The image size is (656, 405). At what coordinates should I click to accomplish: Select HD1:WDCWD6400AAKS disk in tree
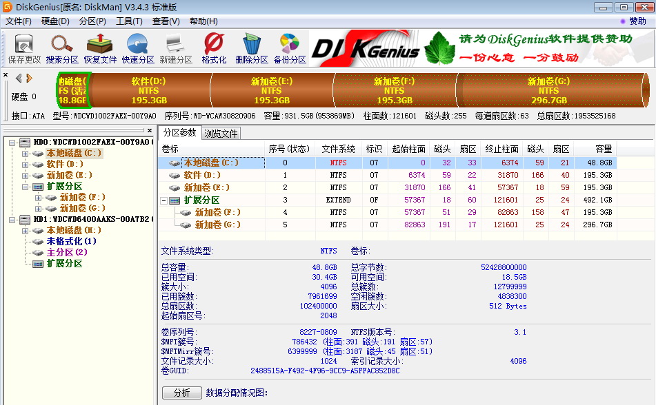pyautogui.click(x=93, y=219)
